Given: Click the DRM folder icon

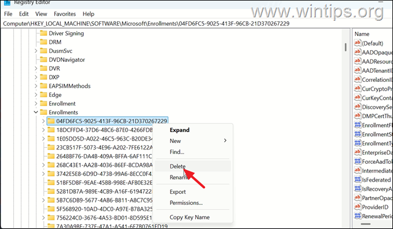Looking at the screenshot, I should [x=44, y=42].
